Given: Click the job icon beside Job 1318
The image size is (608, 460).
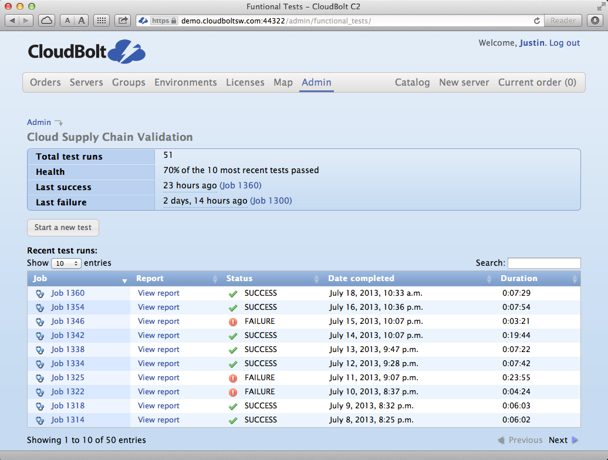Looking at the screenshot, I should pos(39,406).
